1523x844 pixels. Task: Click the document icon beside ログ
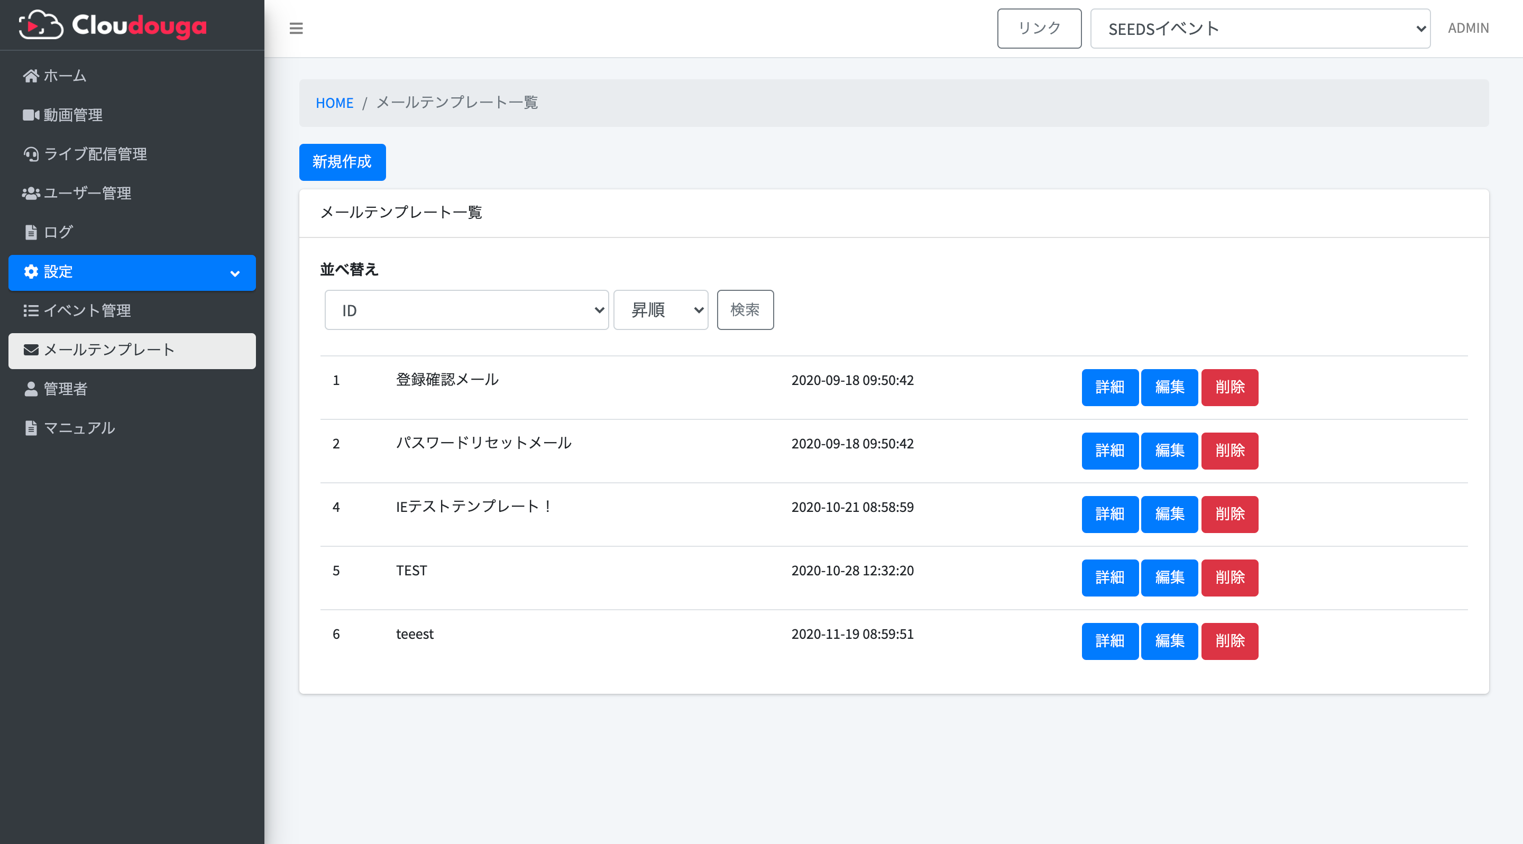(31, 232)
